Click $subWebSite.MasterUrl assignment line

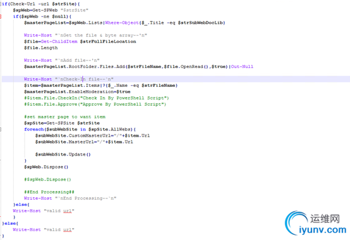[84, 142]
